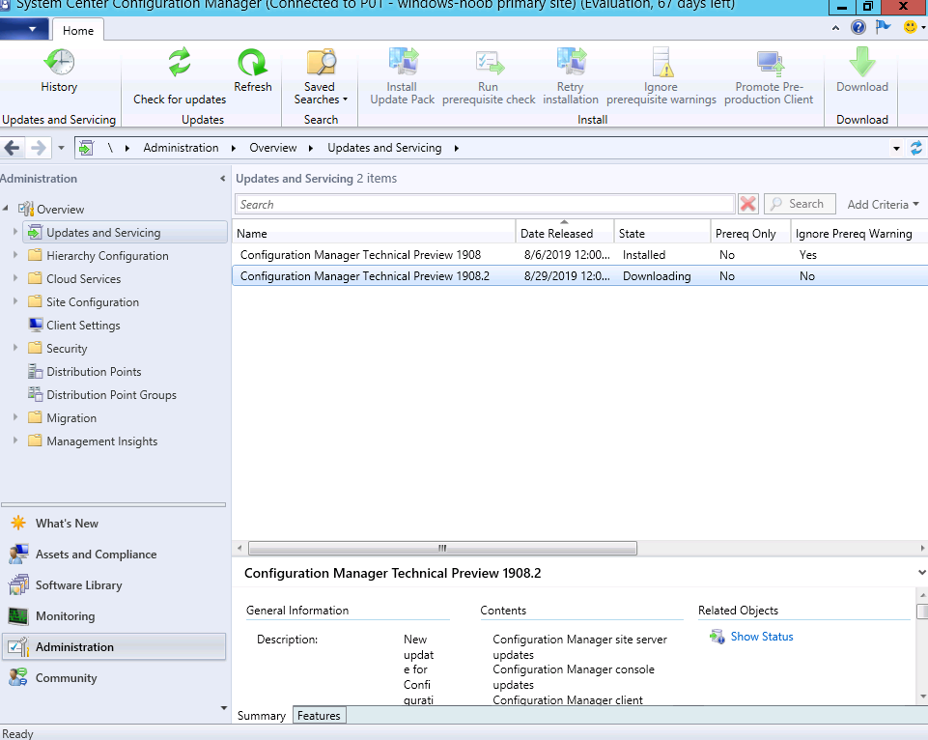Open Saved Searches folder icon
Viewport: 928px width, 740px height.
(x=321, y=62)
